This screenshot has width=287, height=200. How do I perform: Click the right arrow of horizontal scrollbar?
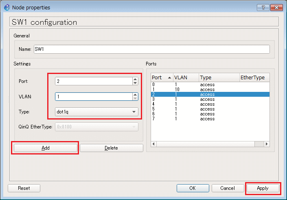267,144
